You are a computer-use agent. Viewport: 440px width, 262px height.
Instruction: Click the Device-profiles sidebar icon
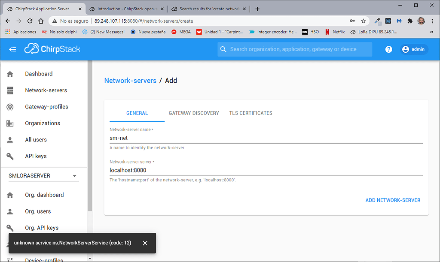coord(10,259)
